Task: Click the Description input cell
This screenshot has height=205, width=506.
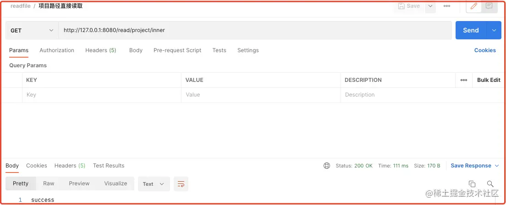Action: click(423, 95)
